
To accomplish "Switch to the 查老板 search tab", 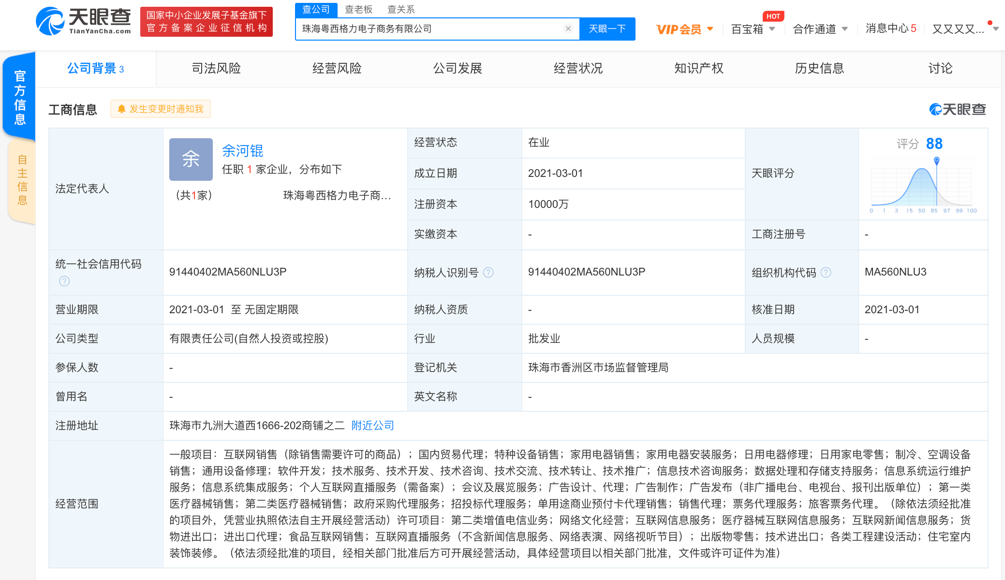I will click(358, 9).
